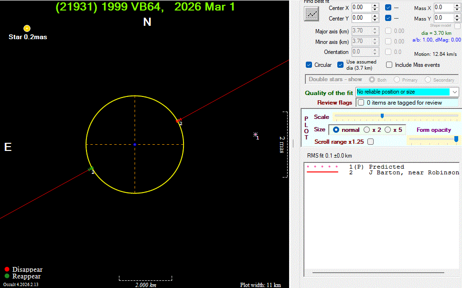Toggle the Scroll range x1.25 checkbox
Image resolution: width=462 pixels, height=288 pixels.
(x=370, y=142)
